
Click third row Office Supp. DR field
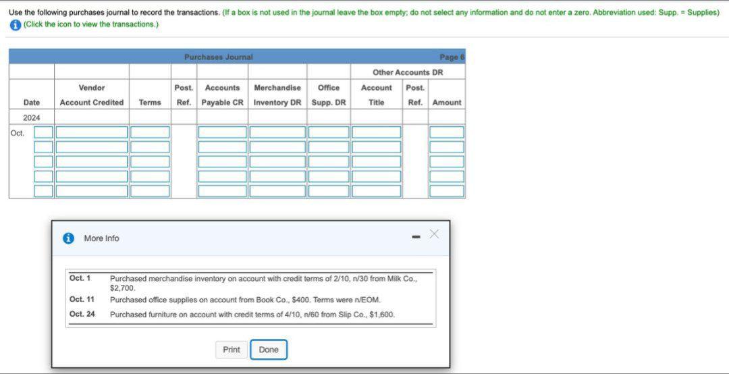tap(329, 161)
